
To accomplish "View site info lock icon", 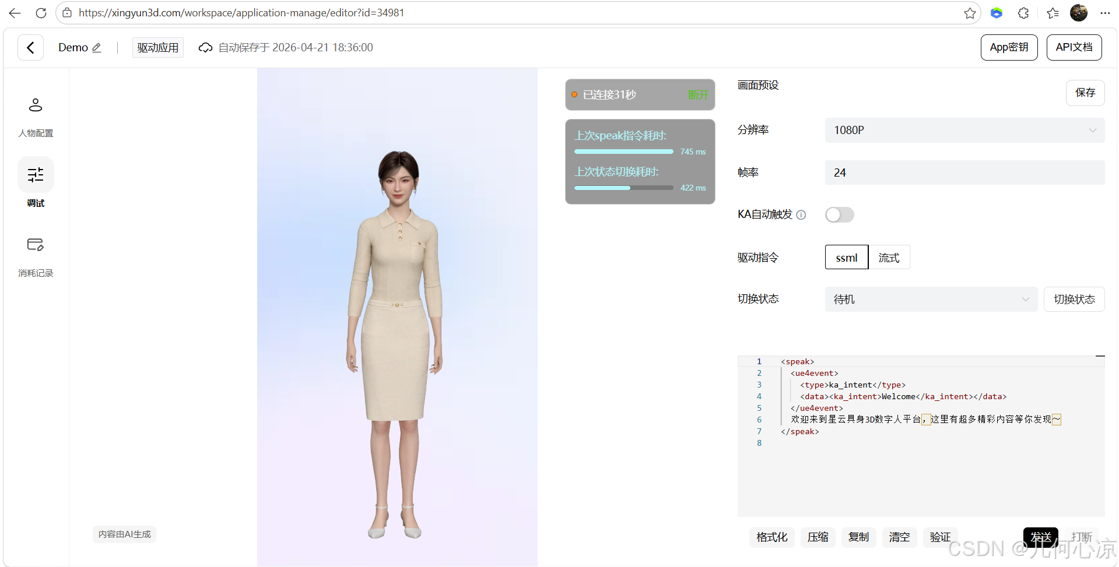I will (67, 13).
